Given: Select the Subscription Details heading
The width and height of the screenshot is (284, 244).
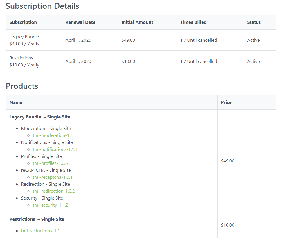Looking at the screenshot, I should click(x=42, y=6).
